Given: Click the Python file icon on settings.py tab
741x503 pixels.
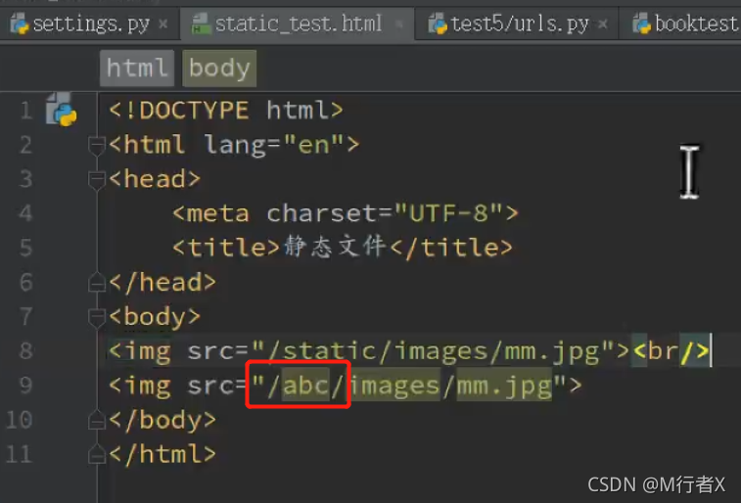Looking at the screenshot, I should (20, 23).
